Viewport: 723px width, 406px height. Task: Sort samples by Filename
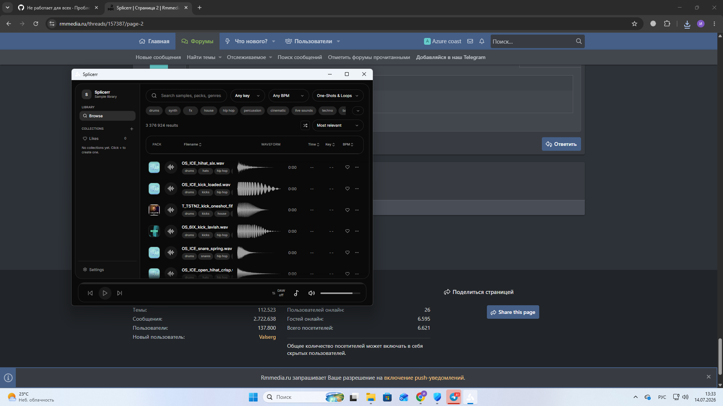192,144
